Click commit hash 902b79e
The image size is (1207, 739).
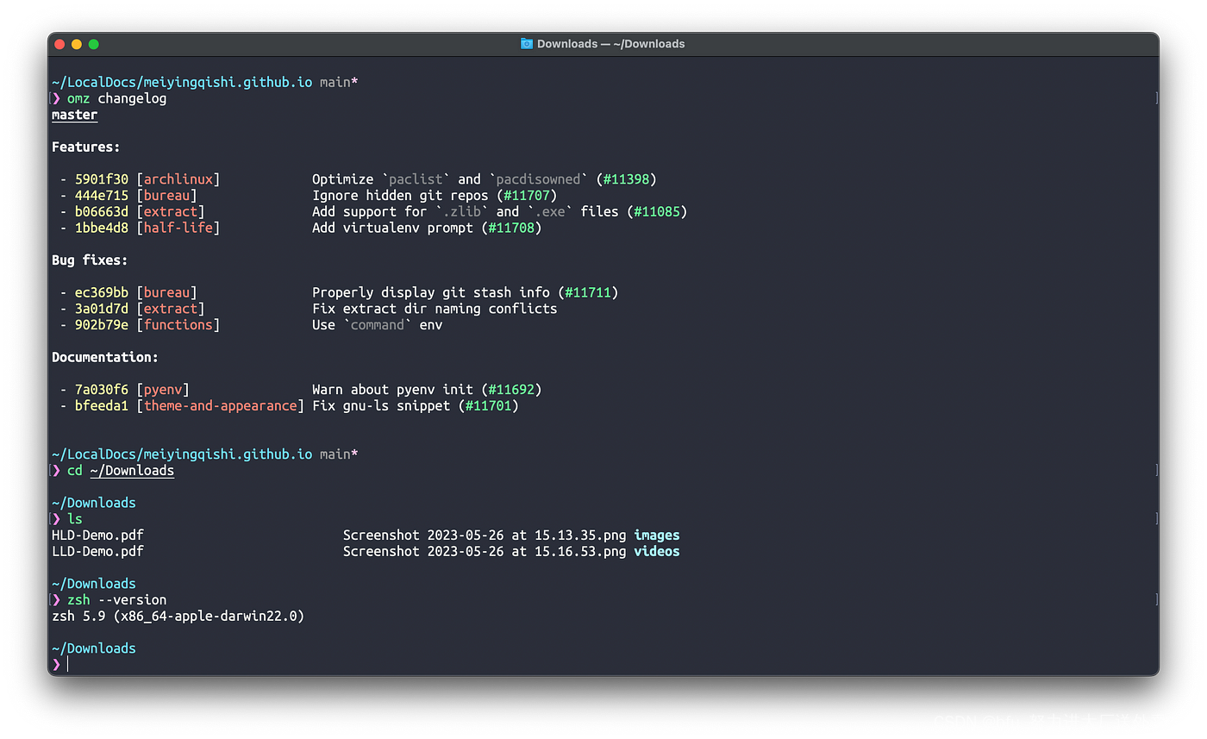coord(102,325)
